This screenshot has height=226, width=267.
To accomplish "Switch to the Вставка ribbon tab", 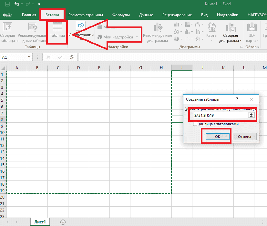I will click(53, 15).
